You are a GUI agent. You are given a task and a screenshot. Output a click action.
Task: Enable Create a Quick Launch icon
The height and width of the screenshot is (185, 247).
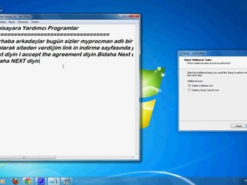click(189, 90)
